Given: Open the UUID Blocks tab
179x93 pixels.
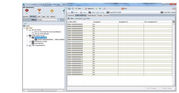Looking at the screenshot, I should coord(92,15).
